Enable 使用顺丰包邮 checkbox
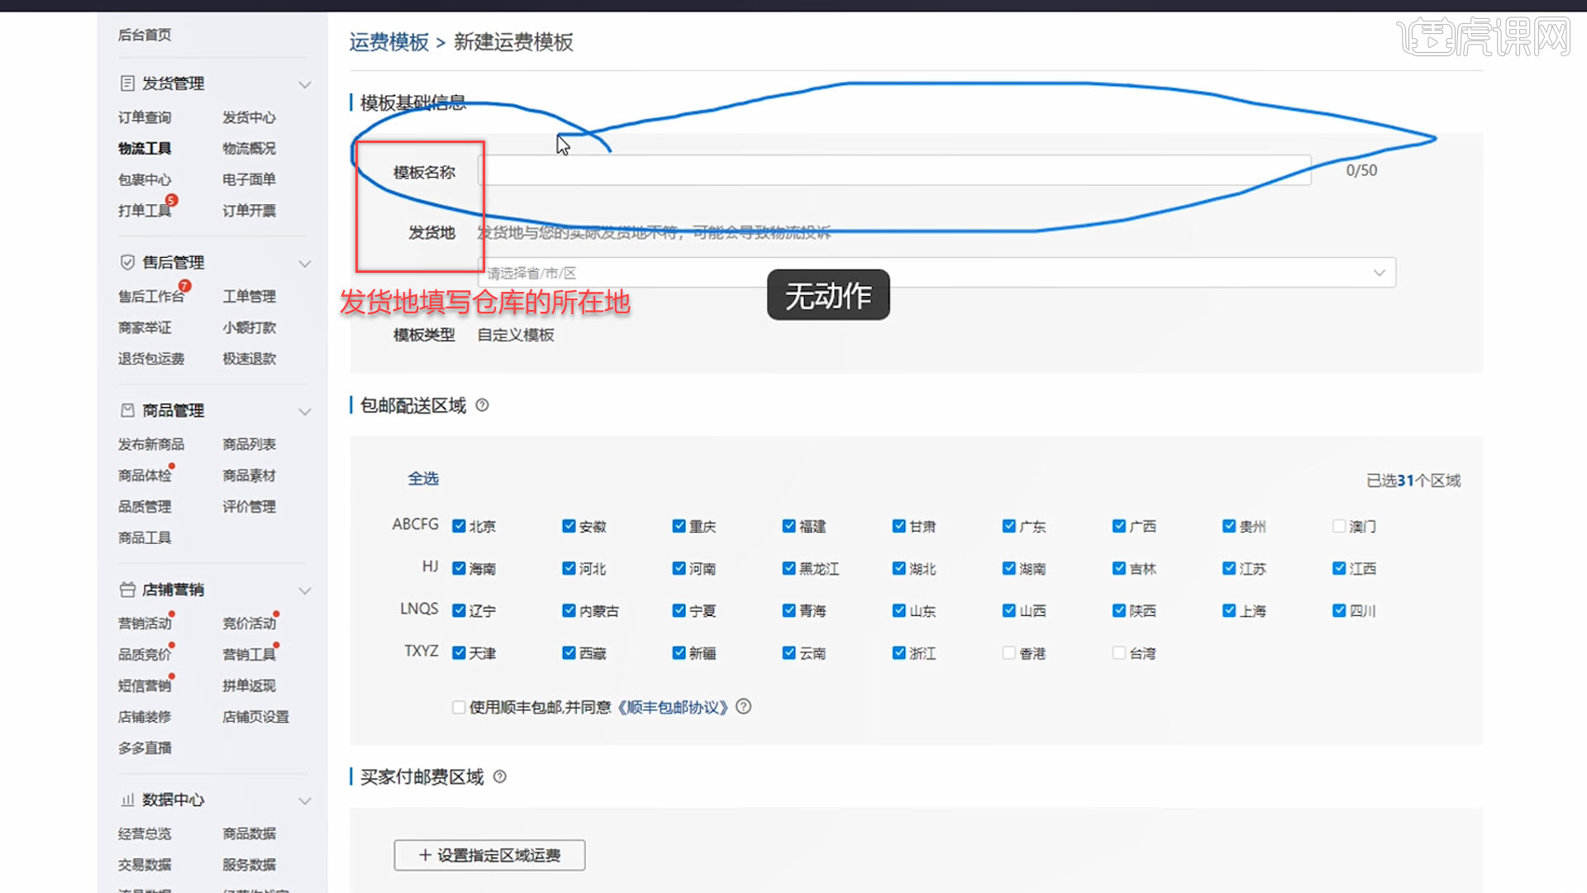 tap(459, 707)
